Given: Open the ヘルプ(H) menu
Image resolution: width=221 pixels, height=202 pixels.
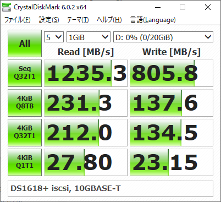Looking at the screenshot, I should coord(109,20).
